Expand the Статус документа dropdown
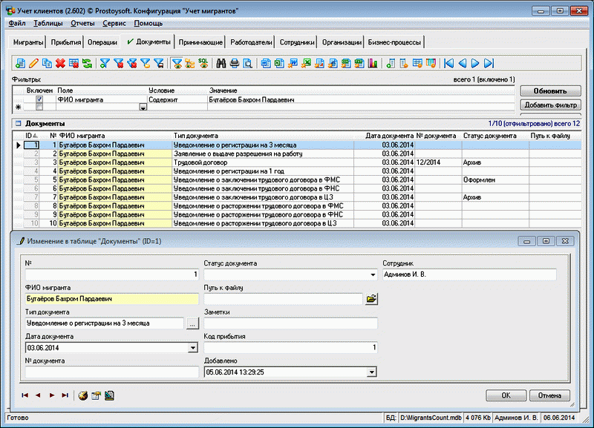This screenshot has height=428, width=594. point(373,275)
